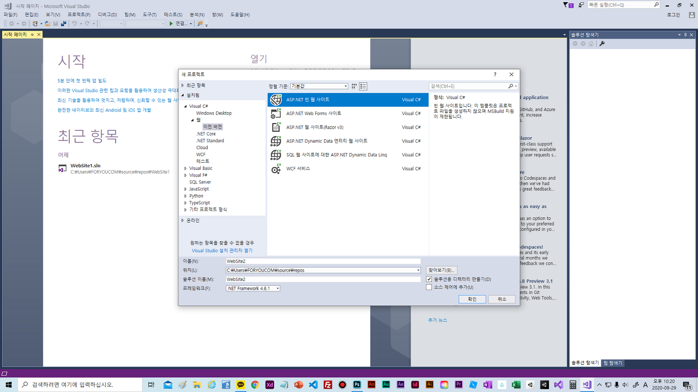Switch template list to medium icons list view
698x392 pixels.
363,86
